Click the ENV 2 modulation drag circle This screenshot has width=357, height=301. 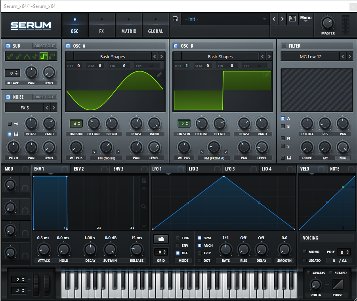pyautogui.click(x=105, y=169)
